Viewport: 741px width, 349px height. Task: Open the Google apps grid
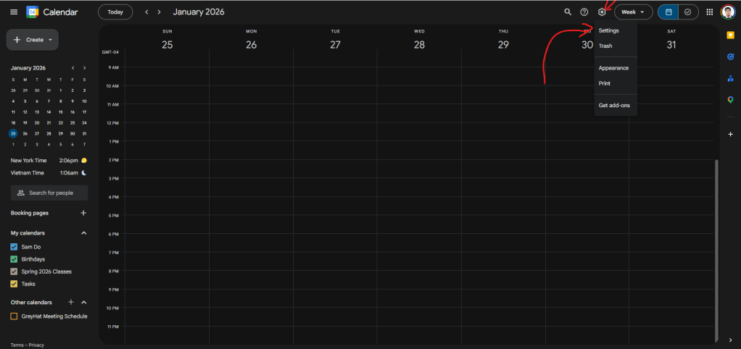pyautogui.click(x=709, y=12)
